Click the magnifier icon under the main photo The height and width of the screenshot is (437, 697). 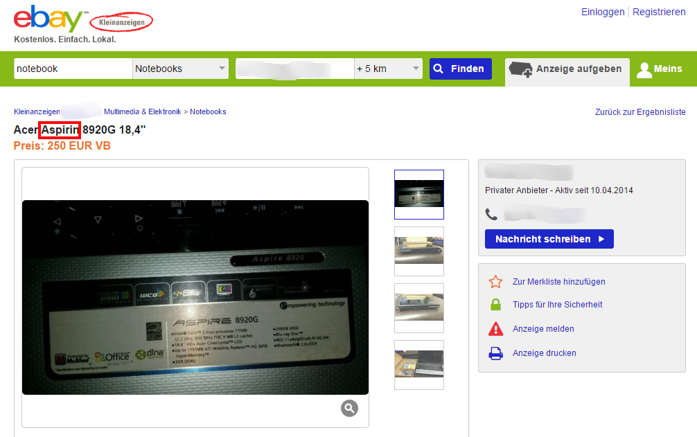(x=349, y=408)
